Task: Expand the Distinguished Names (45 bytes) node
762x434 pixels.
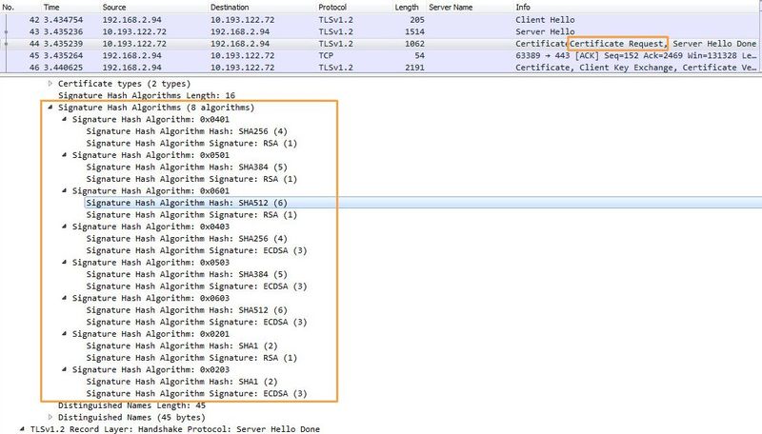Action: pos(50,417)
